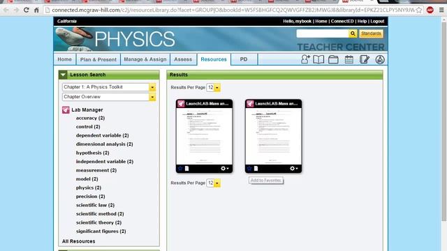
Task: Filter by physics (2)
Action: (x=89, y=188)
